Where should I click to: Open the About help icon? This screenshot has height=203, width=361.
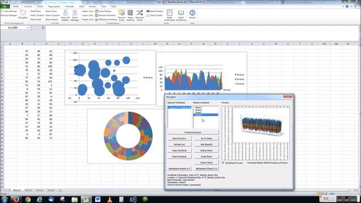click(192, 14)
